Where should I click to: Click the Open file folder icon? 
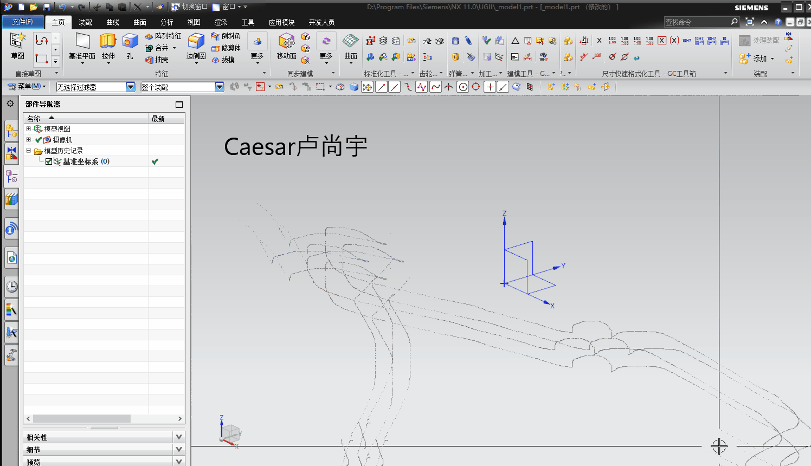coord(34,7)
